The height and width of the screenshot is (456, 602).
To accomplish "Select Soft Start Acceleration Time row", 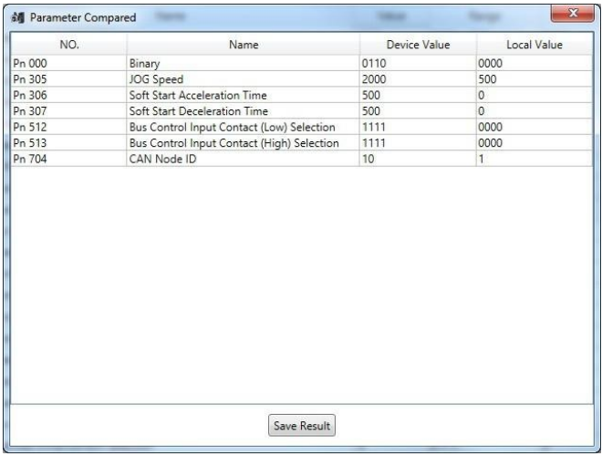I will 302,95.
